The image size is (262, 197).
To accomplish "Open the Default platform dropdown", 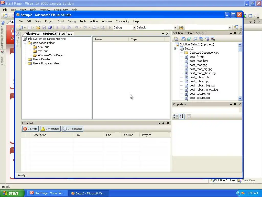I will pos(175,28).
